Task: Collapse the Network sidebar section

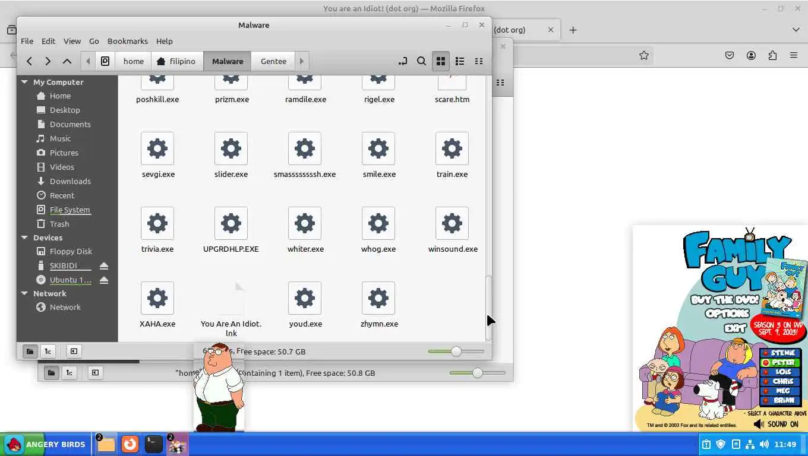Action: pos(24,293)
